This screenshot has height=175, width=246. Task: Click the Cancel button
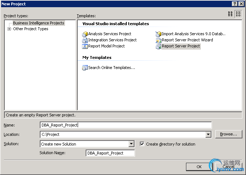(x=229, y=167)
